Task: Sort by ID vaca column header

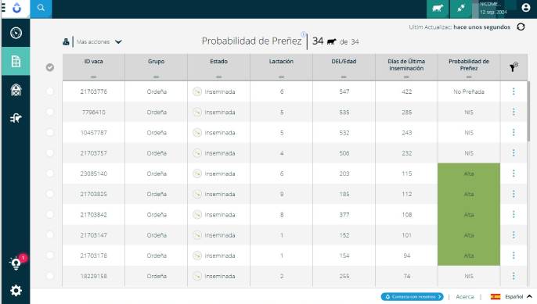Action: (x=93, y=62)
